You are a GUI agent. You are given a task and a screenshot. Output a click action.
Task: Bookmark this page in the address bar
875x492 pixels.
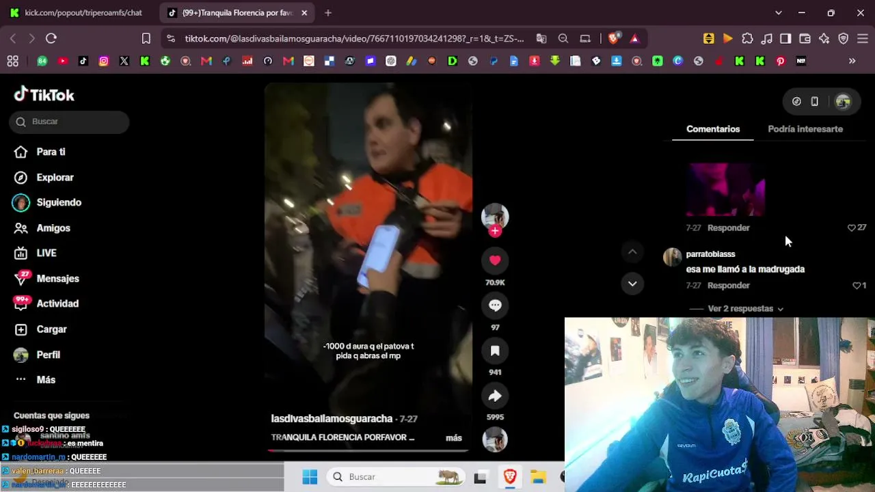click(x=146, y=39)
